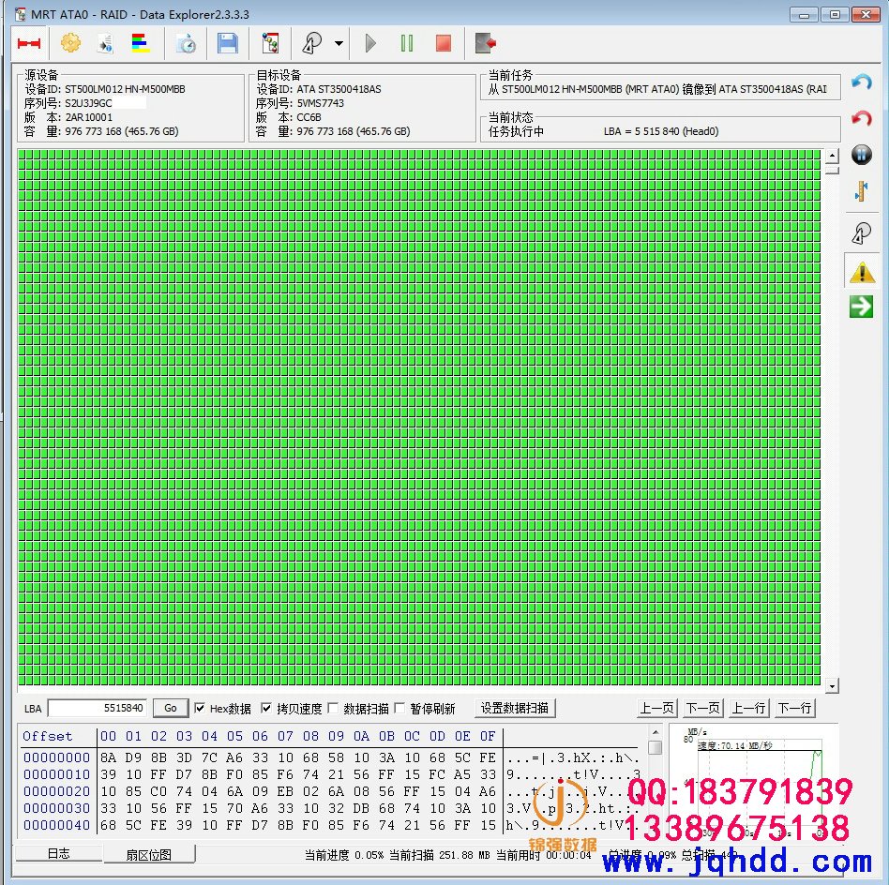The image size is (889, 885).
Task: Open the task structure diagram icon
Action: pyautogui.click(x=270, y=43)
